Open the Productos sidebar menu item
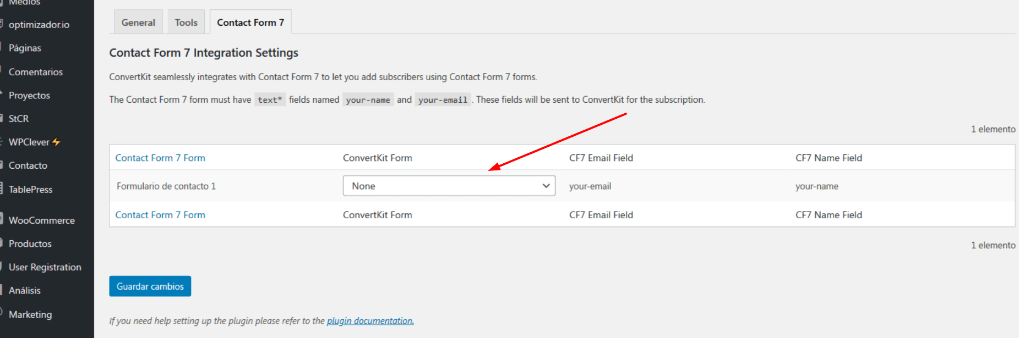The width and height of the screenshot is (1019, 338). click(30, 243)
